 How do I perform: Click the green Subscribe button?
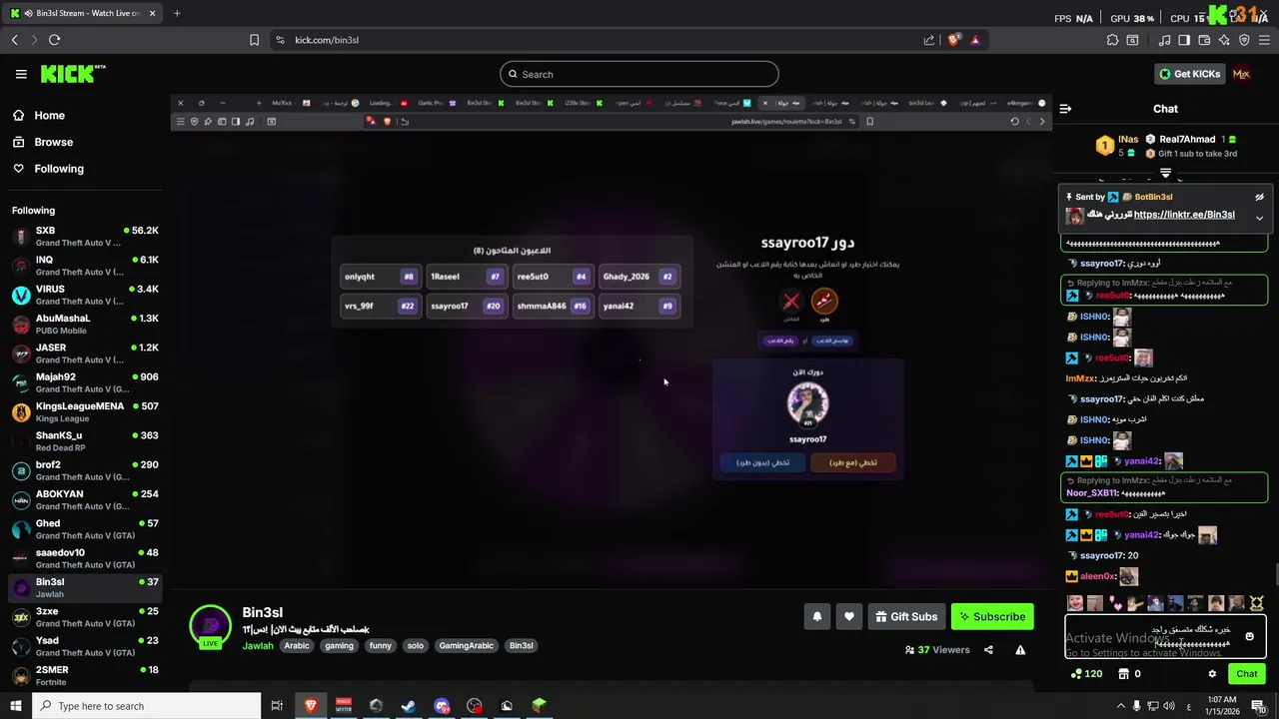click(x=992, y=617)
